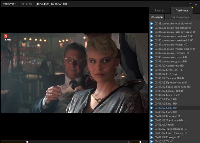Viewport: 200px width, 143px height.
Task: Select the Основной playlist tab
Action: [157, 17]
